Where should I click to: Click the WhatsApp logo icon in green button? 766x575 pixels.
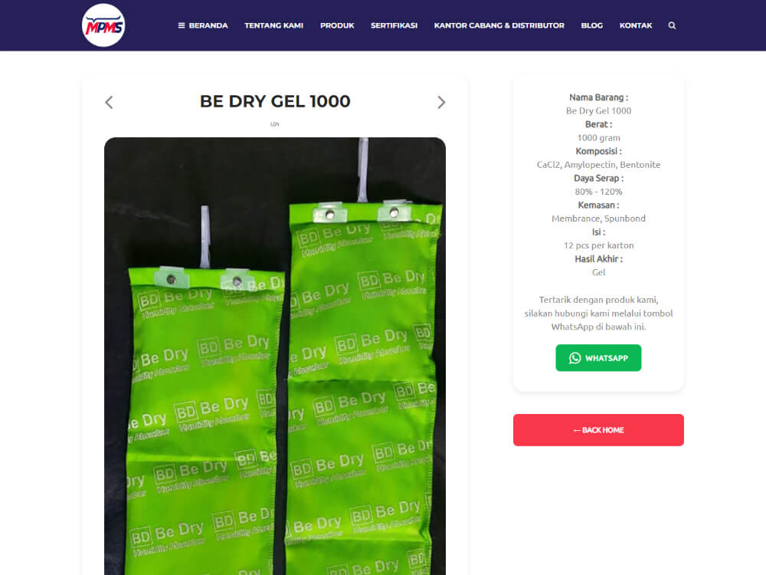click(x=575, y=358)
